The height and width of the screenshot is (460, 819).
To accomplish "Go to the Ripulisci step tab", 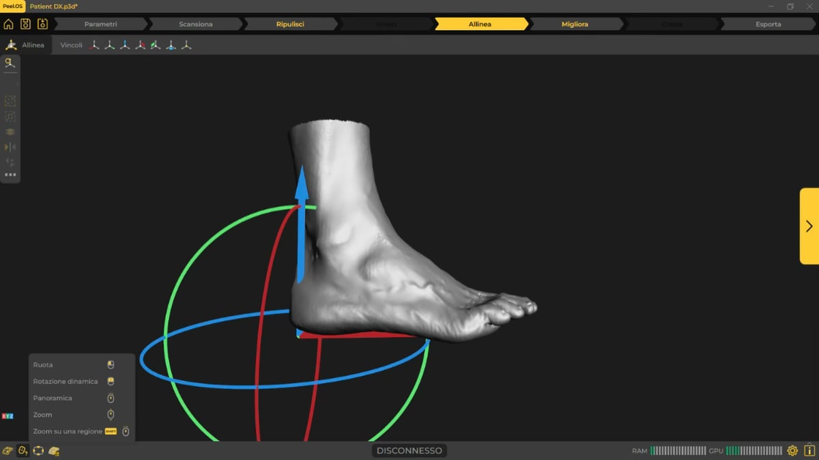I will (x=290, y=24).
